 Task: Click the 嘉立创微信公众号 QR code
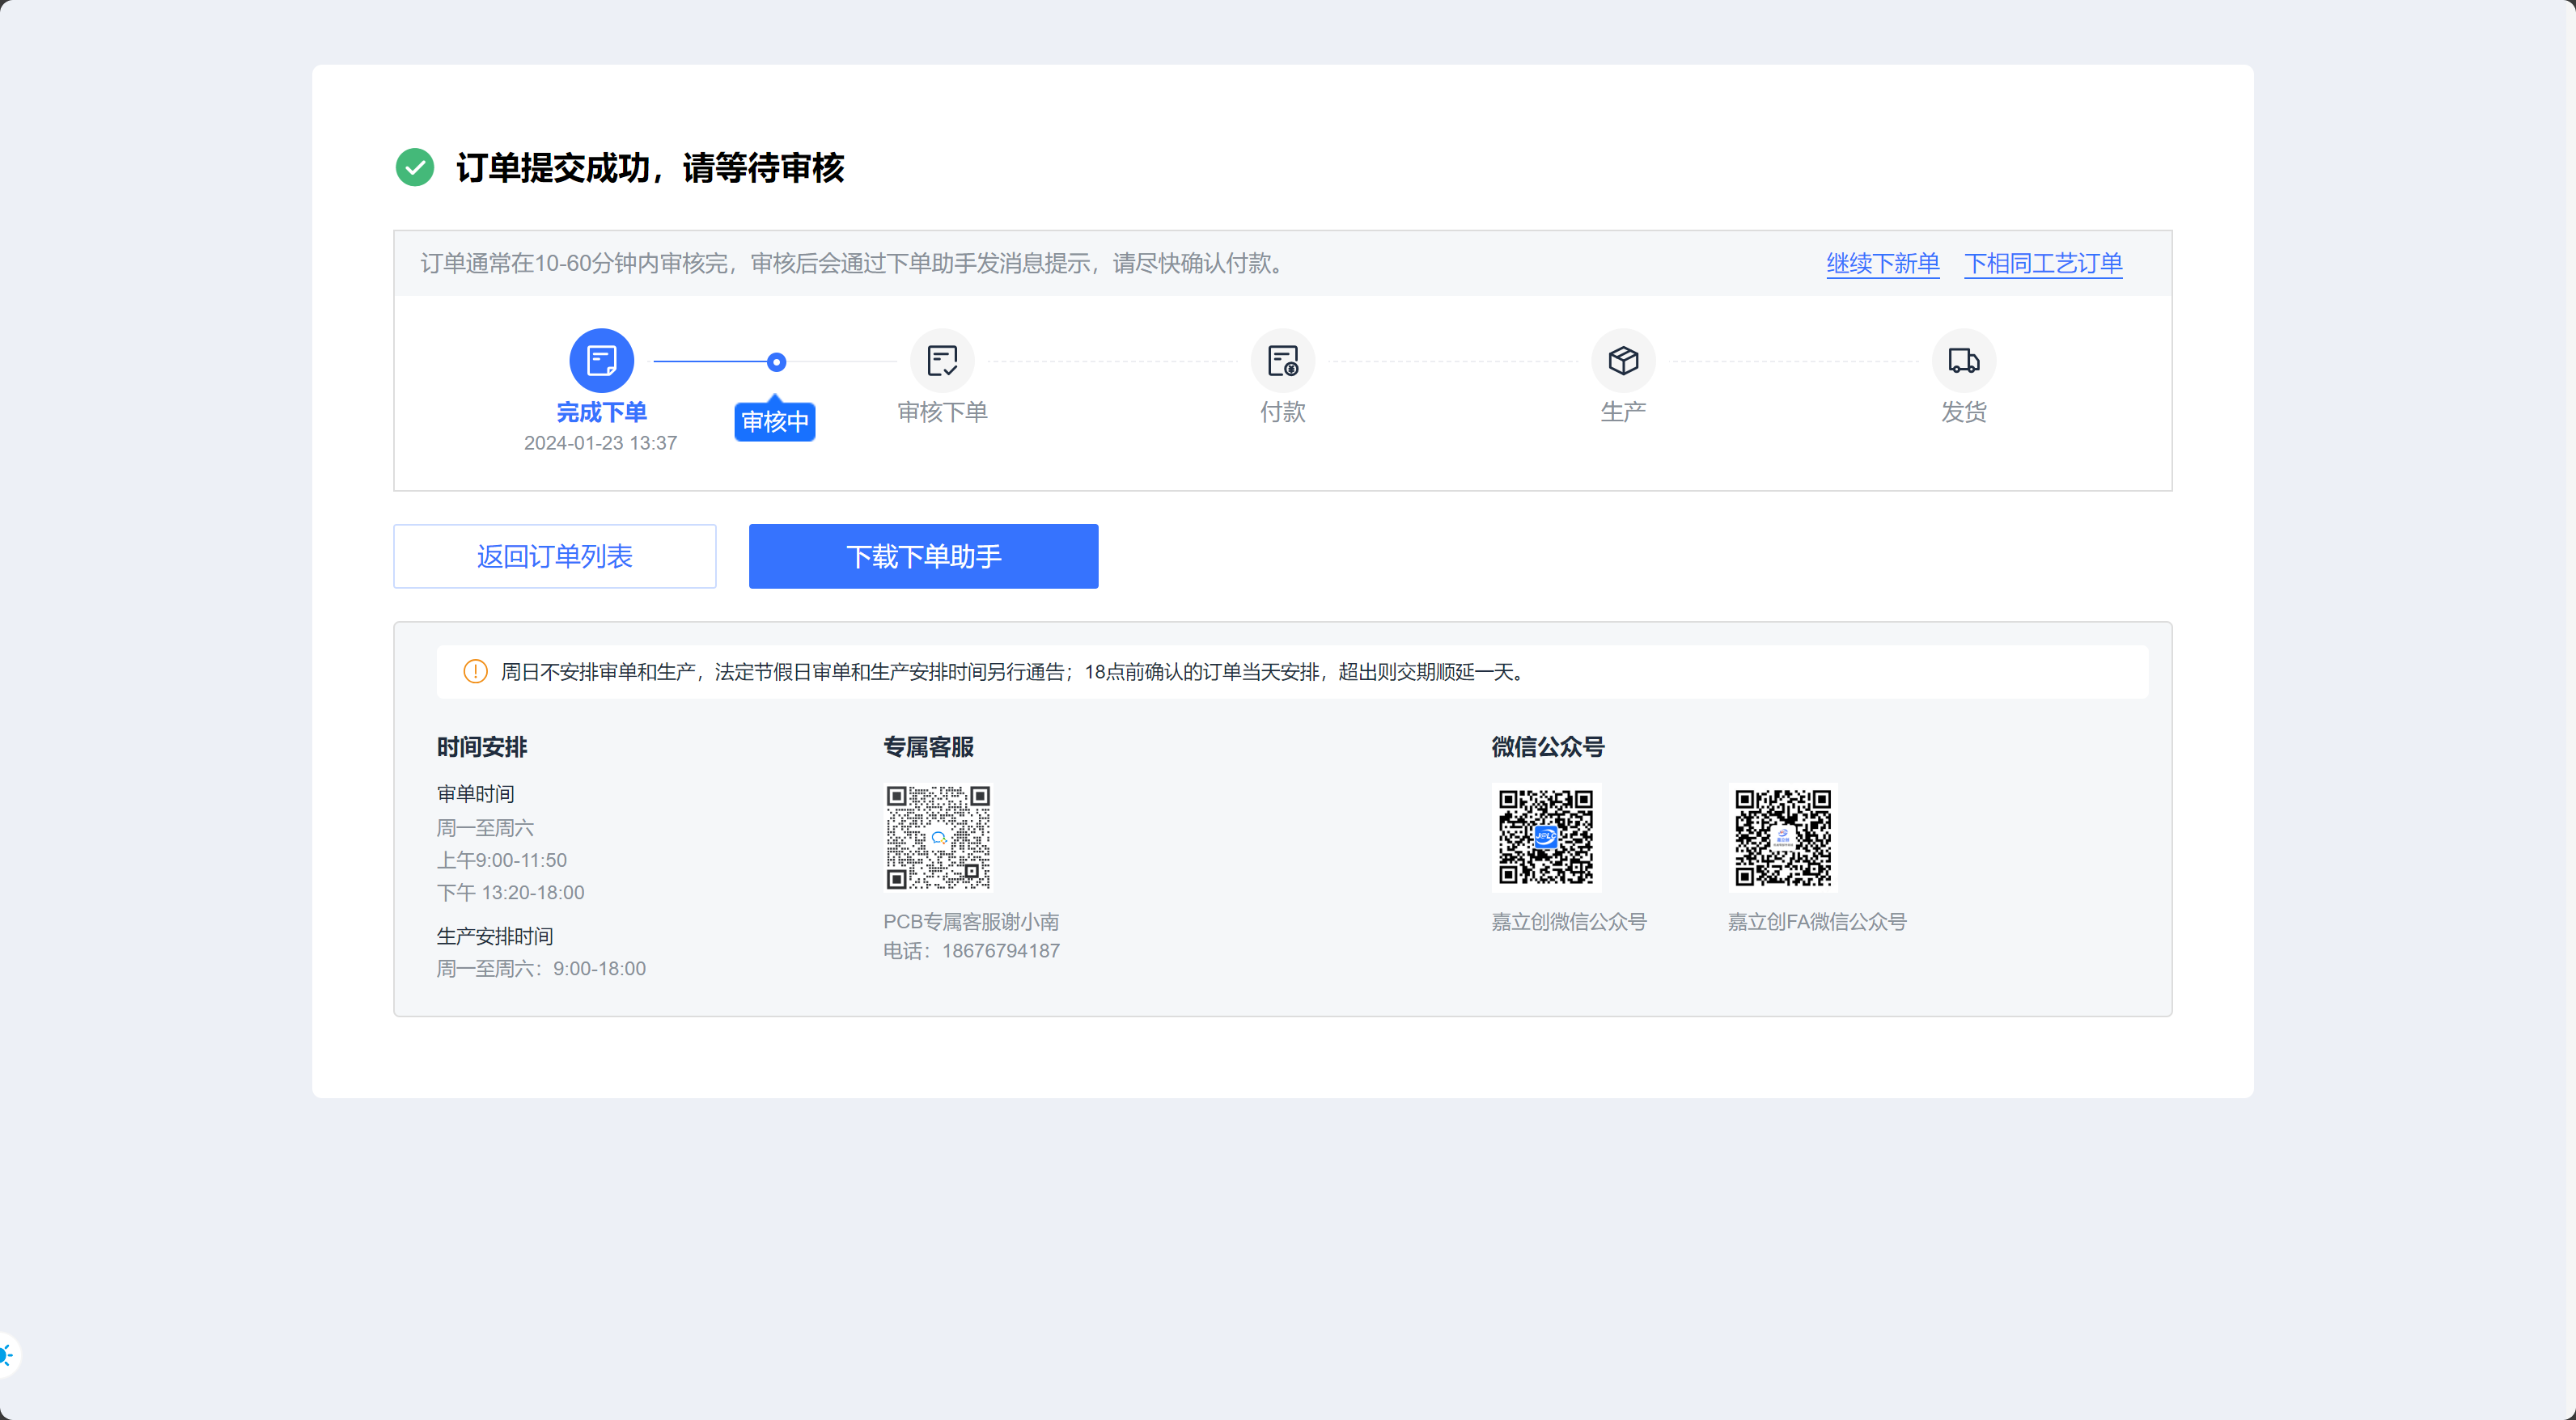(x=1546, y=838)
